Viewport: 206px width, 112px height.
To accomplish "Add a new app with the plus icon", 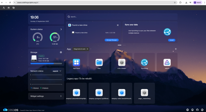I will click(x=176, y=49).
